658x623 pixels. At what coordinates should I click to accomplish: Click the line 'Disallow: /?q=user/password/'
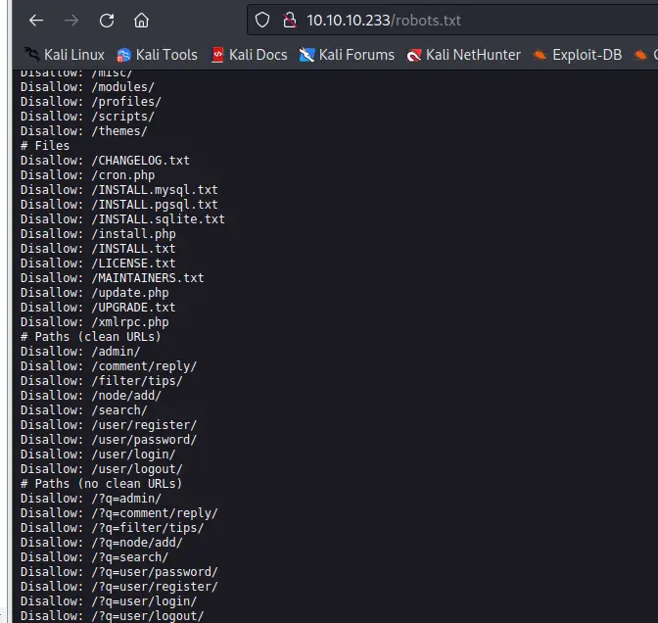click(x=119, y=572)
